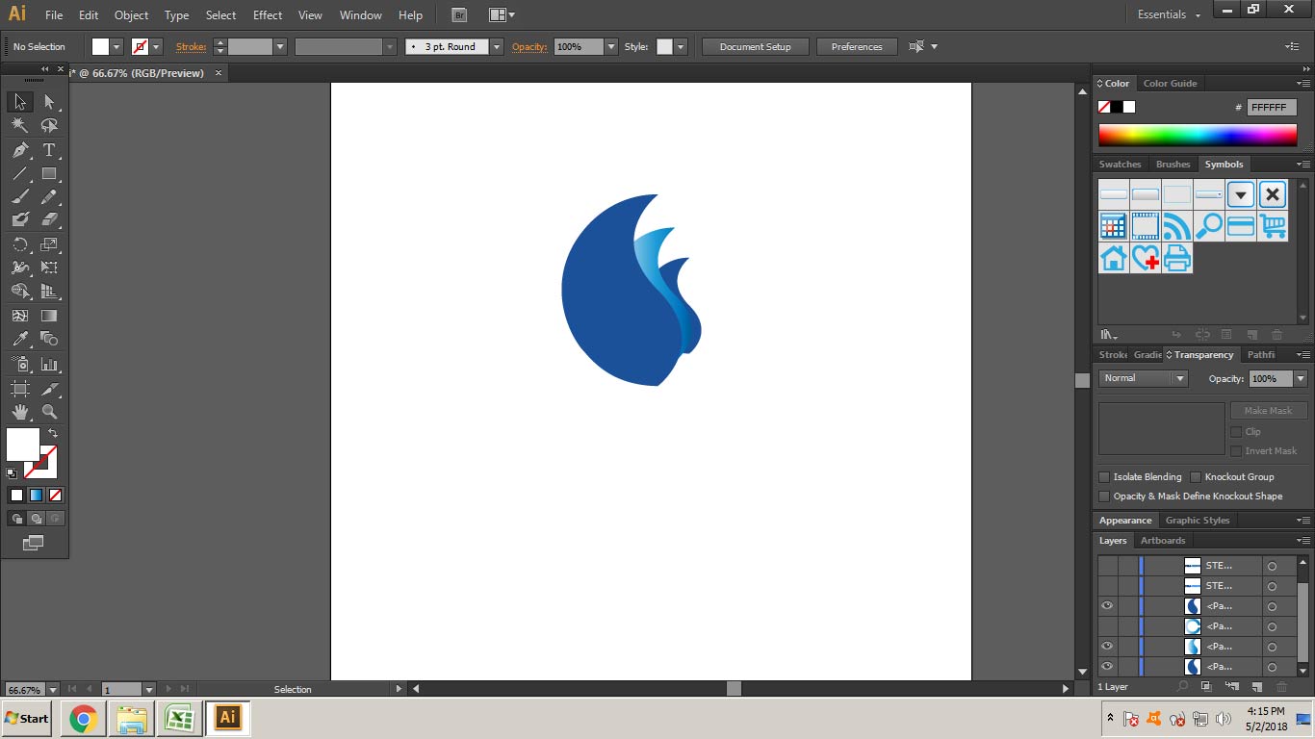This screenshot has width=1315, height=739.
Task: Show the hidden first STE layer item
Action: 1107,566
